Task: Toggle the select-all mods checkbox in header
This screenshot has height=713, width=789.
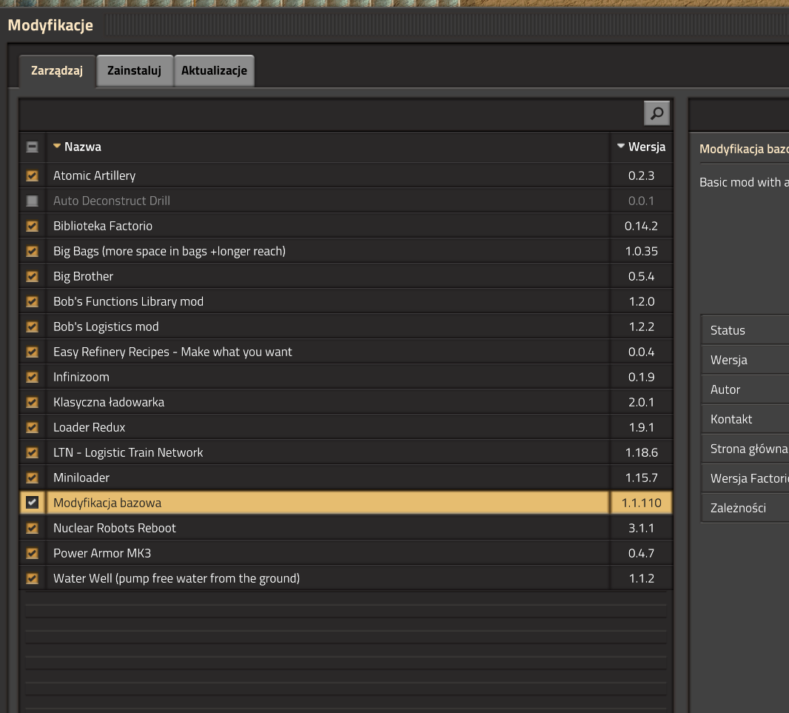Action: point(32,147)
